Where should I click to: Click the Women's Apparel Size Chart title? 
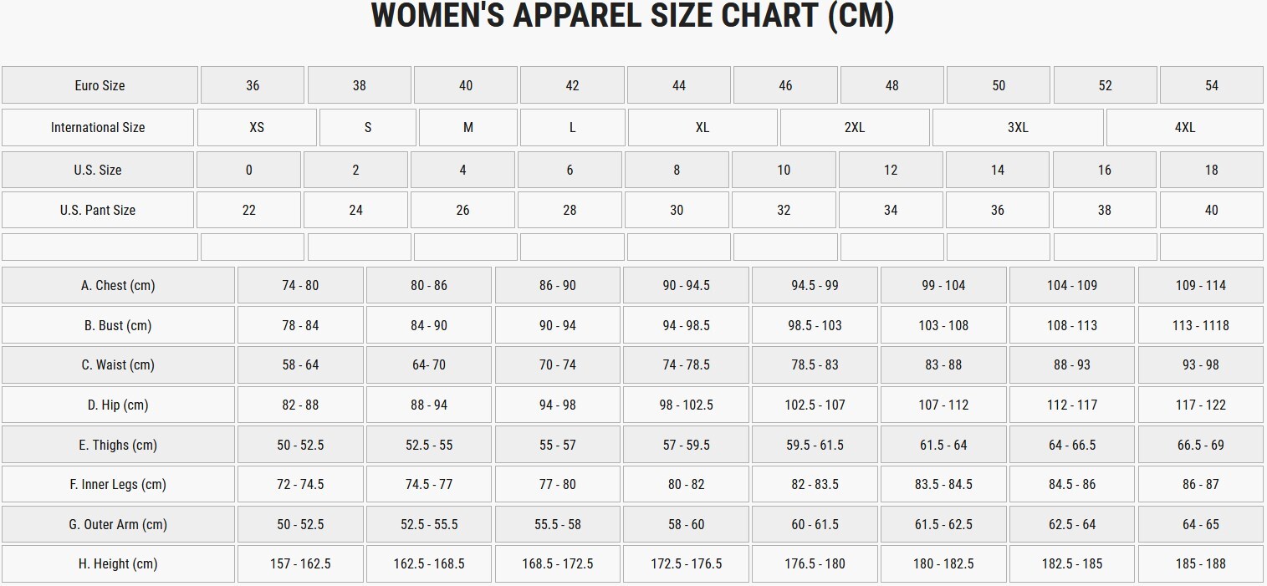tap(632, 17)
